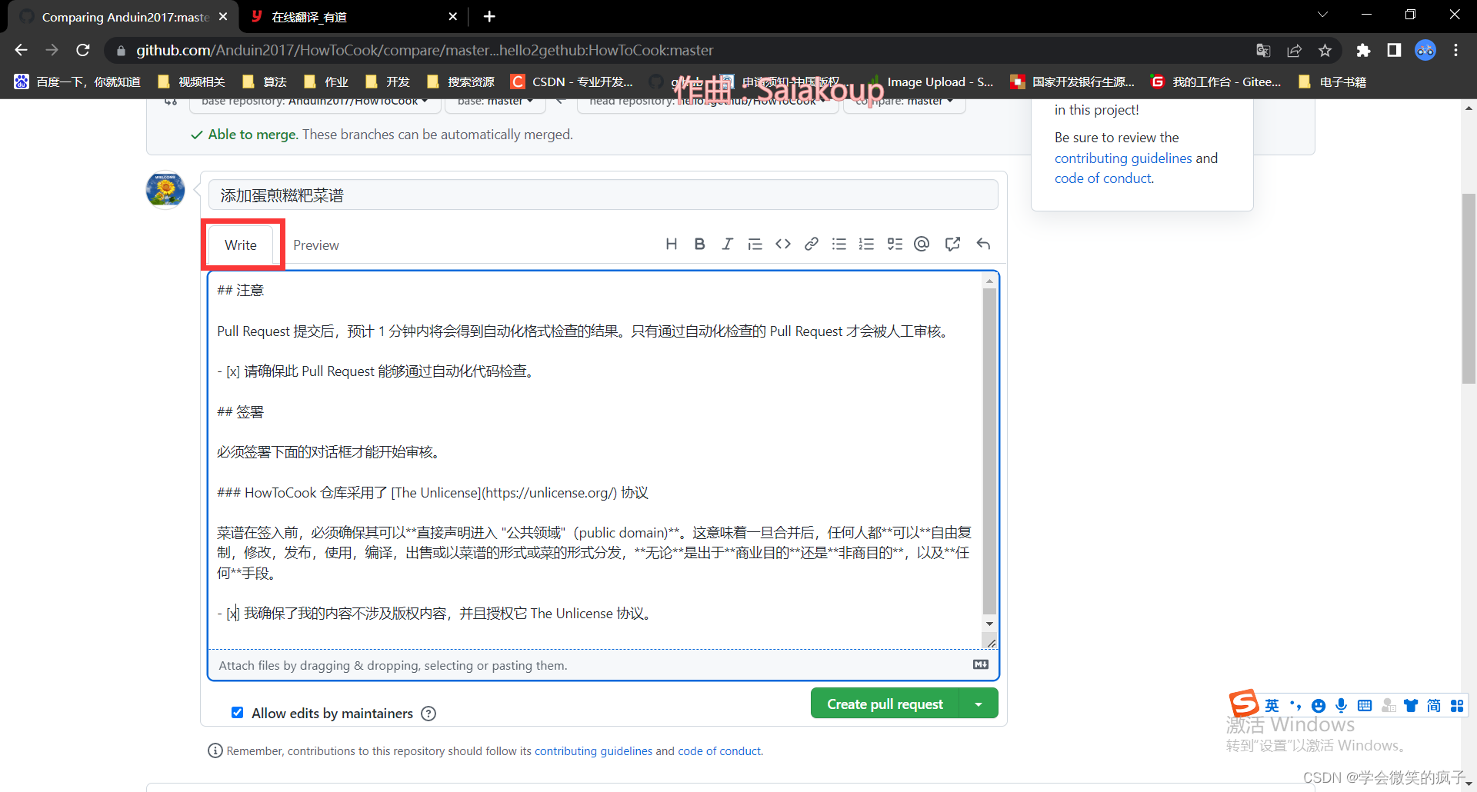This screenshot has width=1477, height=792.
Task: Switch to the Preview tab
Action: 316,245
